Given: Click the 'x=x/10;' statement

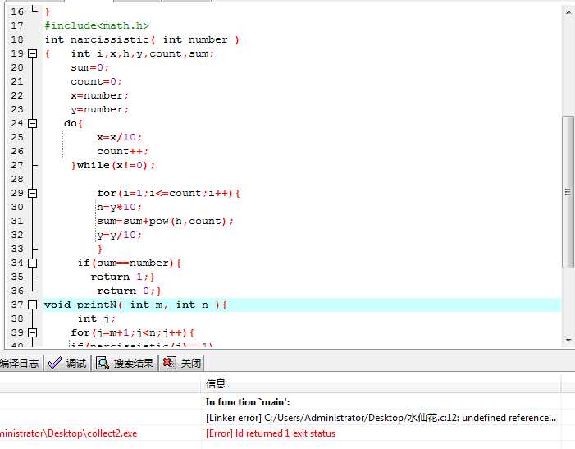Looking at the screenshot, I should pyautogui.click(x=119, y=137).
